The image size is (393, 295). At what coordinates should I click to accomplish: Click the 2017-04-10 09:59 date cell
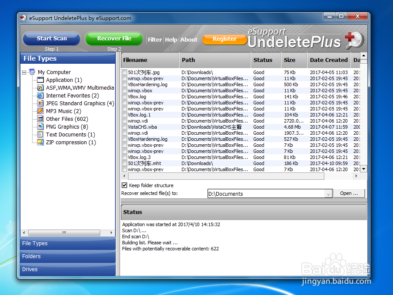[x=329, y=163]
